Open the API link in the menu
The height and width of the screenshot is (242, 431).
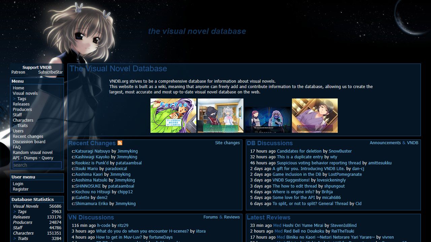(16, 158)
